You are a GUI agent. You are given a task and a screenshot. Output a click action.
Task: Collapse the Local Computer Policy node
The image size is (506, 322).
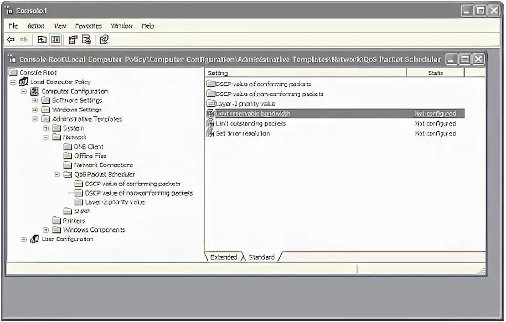(x=13, y=82)
